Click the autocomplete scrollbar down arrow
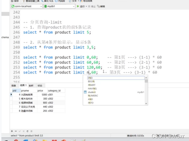This screenshot has height=141, width=189. click(x=146, y=103)
